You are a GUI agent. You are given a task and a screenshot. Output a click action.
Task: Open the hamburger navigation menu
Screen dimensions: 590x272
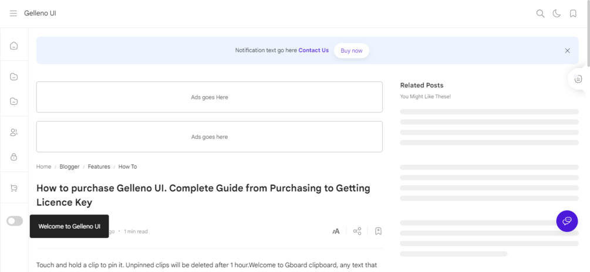point(14,13)
